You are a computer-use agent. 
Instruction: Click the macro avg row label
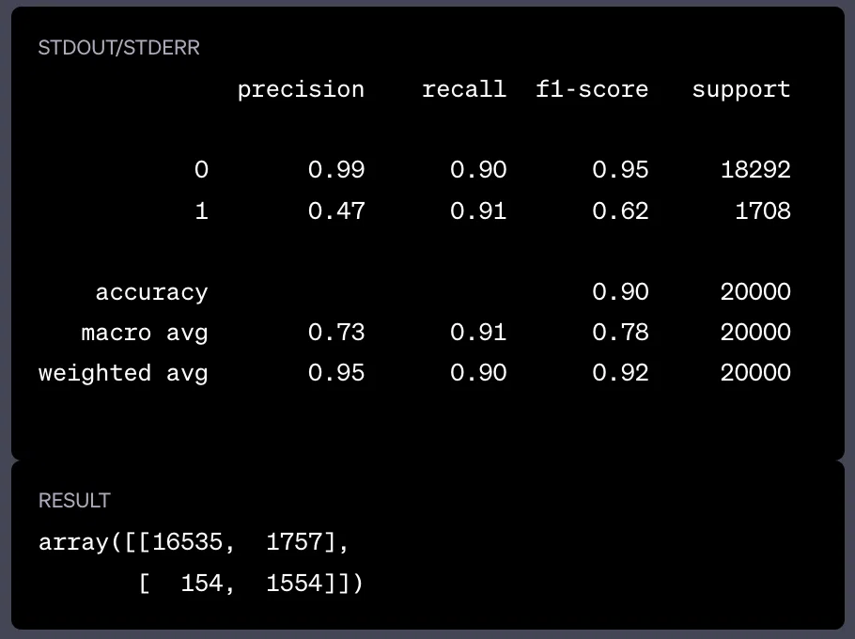tap(145, 334)
